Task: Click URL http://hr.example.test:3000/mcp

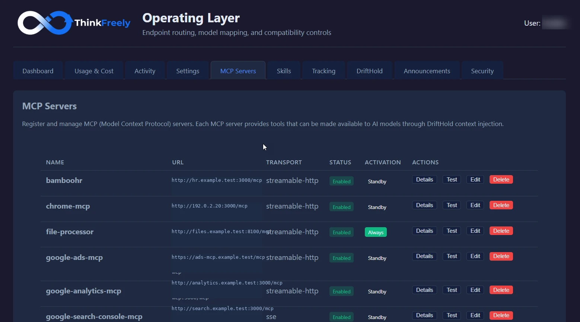Action: coord(217,180)
